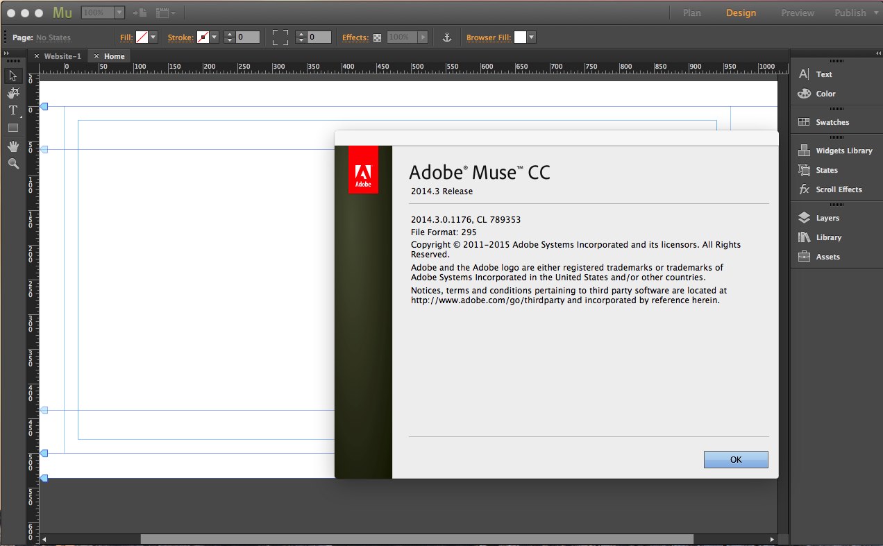Select the Hand tool
This screenshot has height=546, width=883.
[12, 146]
